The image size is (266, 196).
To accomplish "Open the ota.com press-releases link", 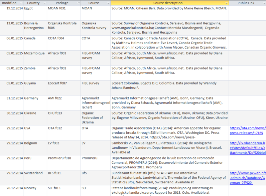I will (247, 130).
